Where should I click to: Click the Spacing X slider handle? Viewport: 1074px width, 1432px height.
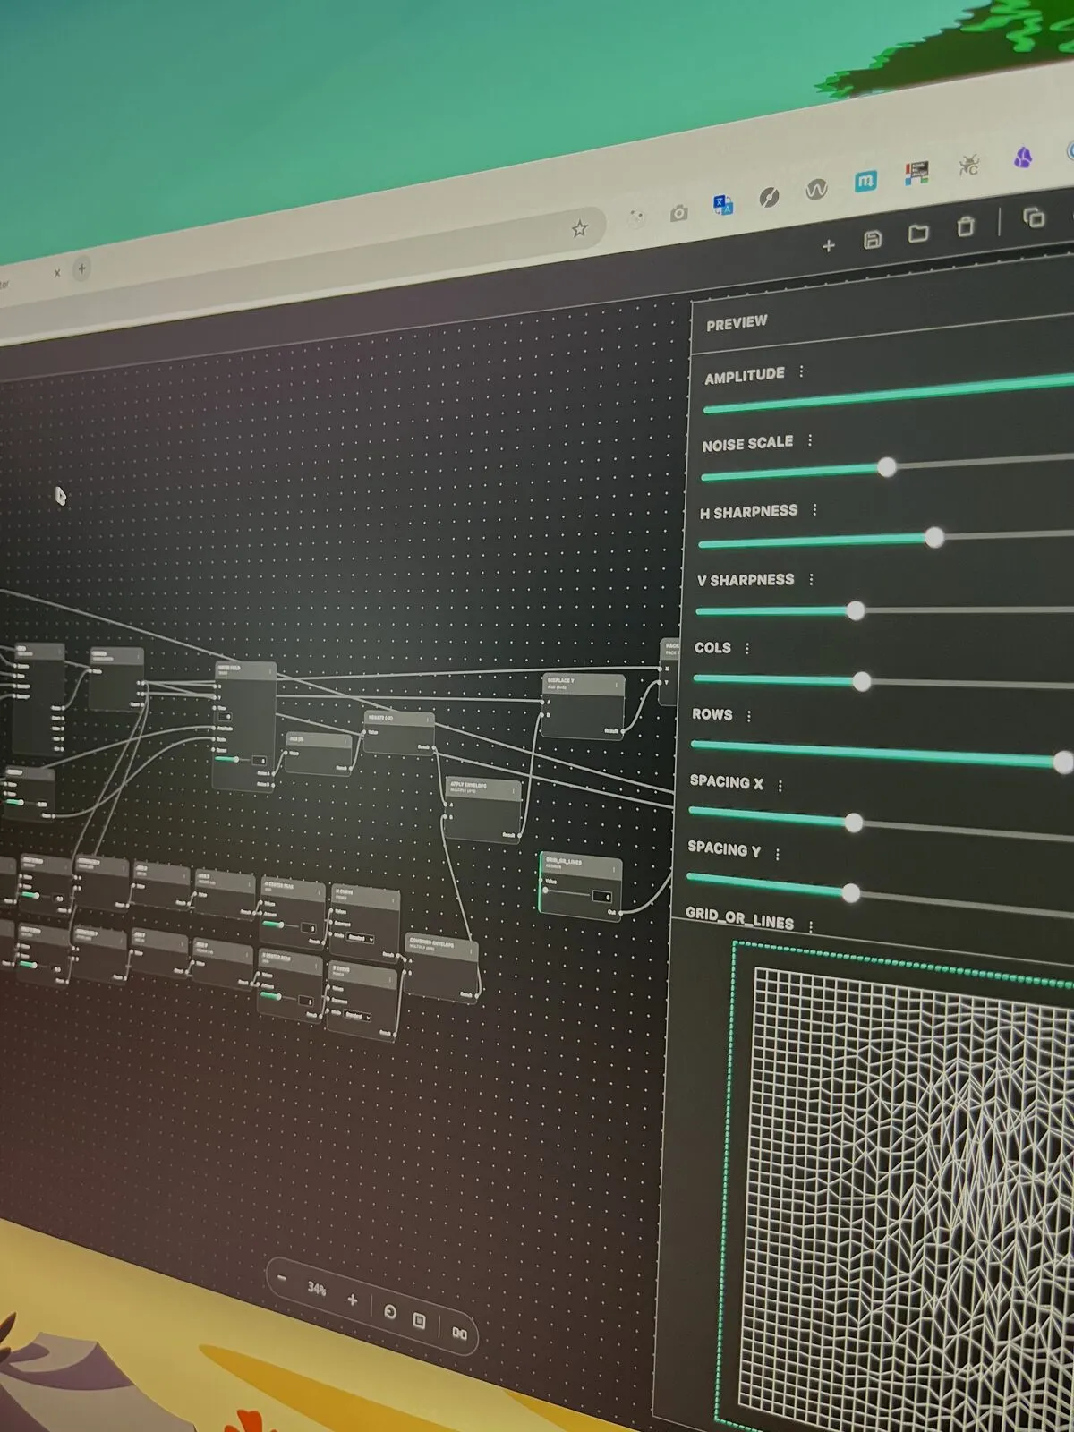click(854, 823)
